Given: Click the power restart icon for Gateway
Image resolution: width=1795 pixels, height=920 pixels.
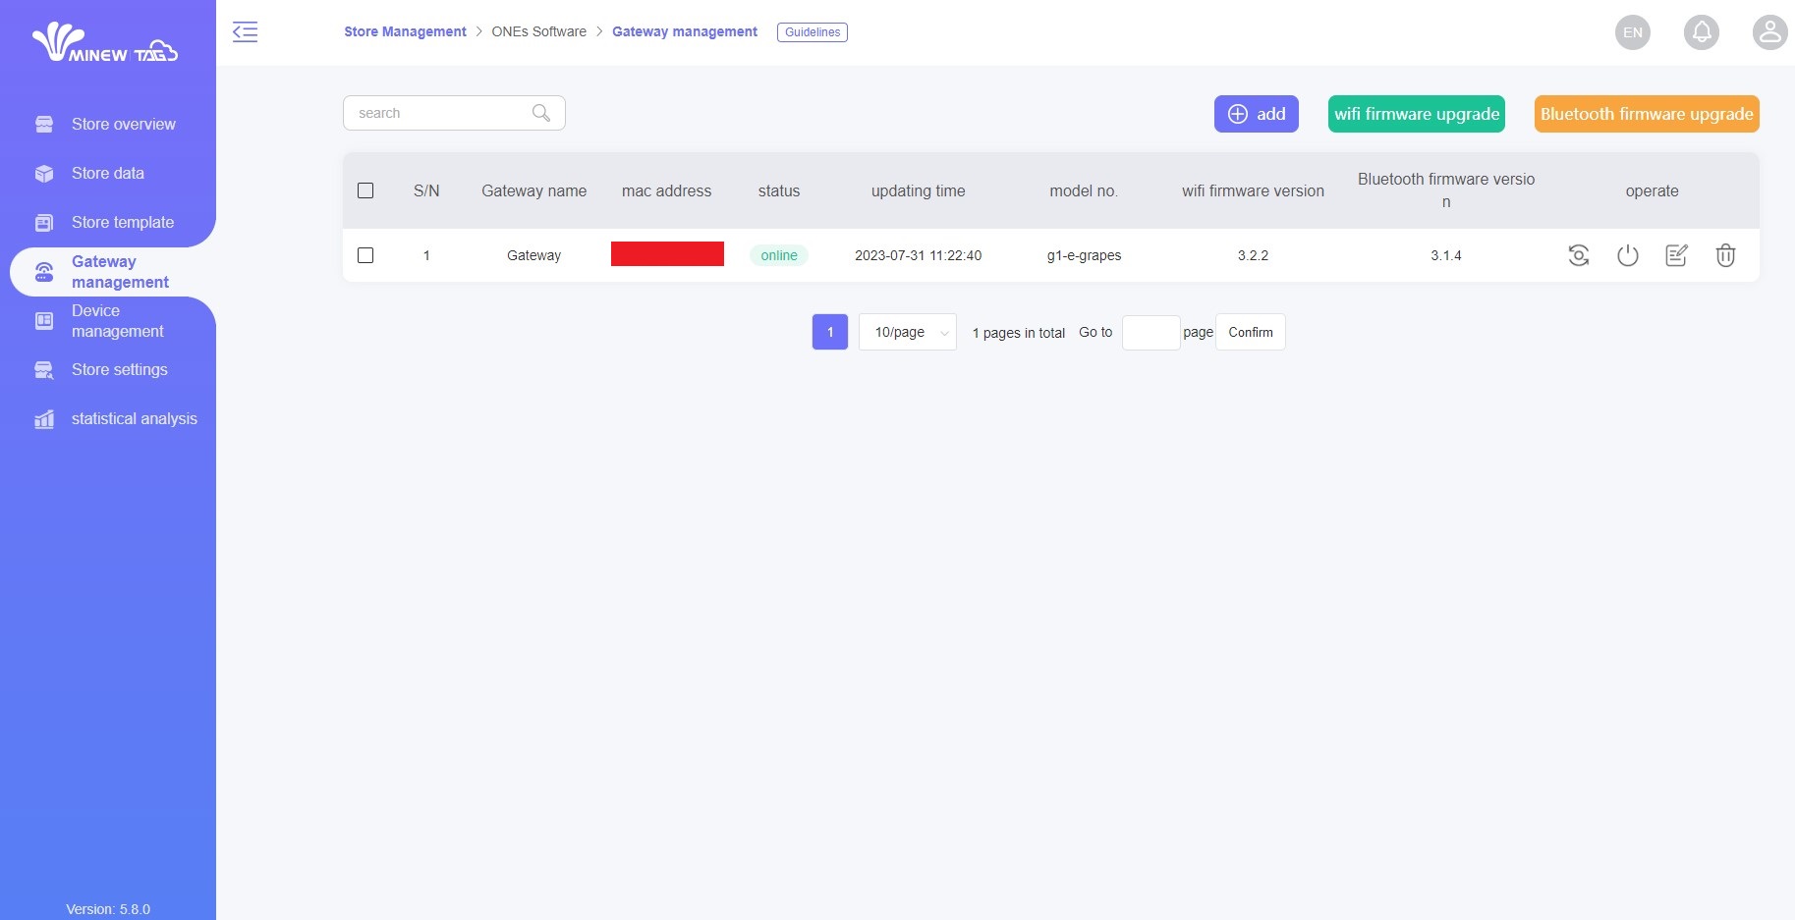Looking at the screenshot, I should pyautogui.click(x=1627, y=255).
